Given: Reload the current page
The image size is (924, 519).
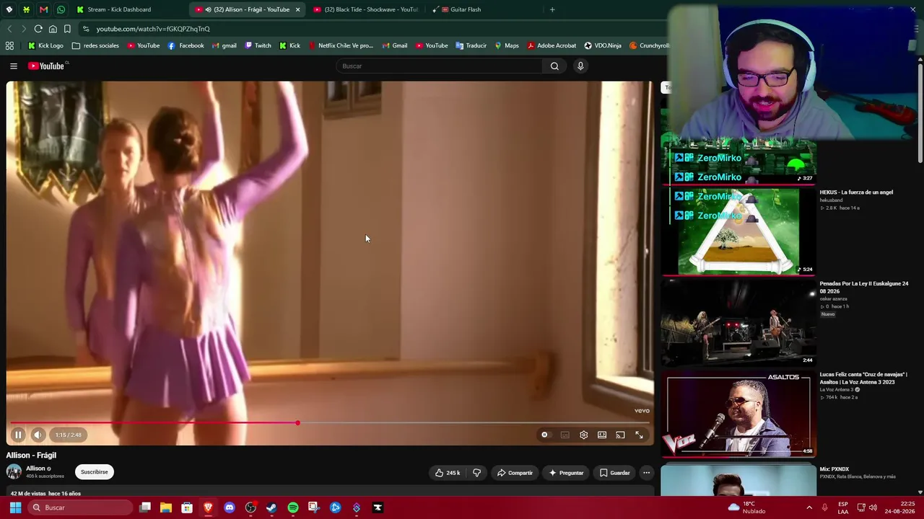Looking at the screenshot, I should tap(38, 29).
